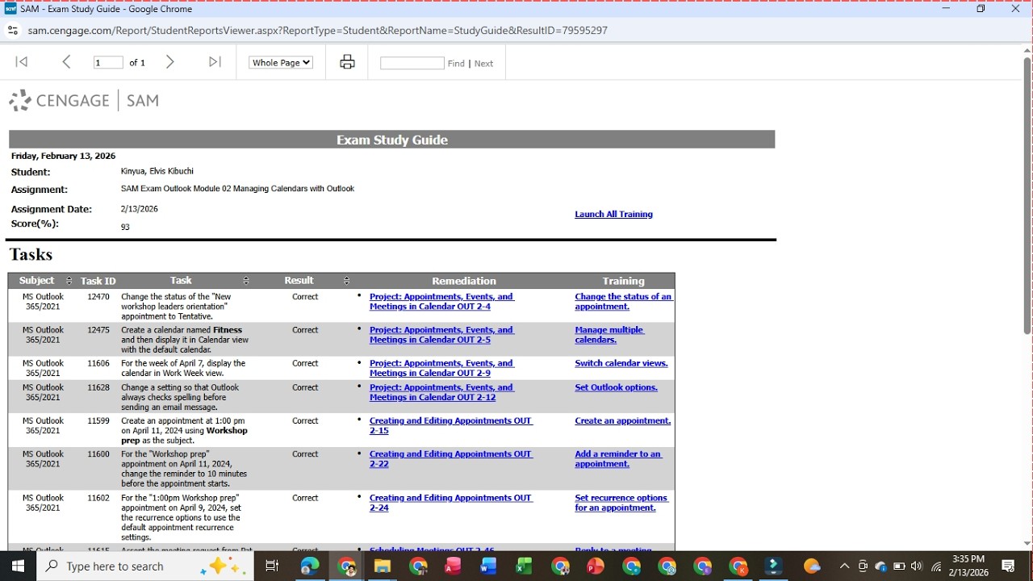The width and height of the screenshot is (1033, 581).
Task: Go to next report page
Action: [169, 62]
